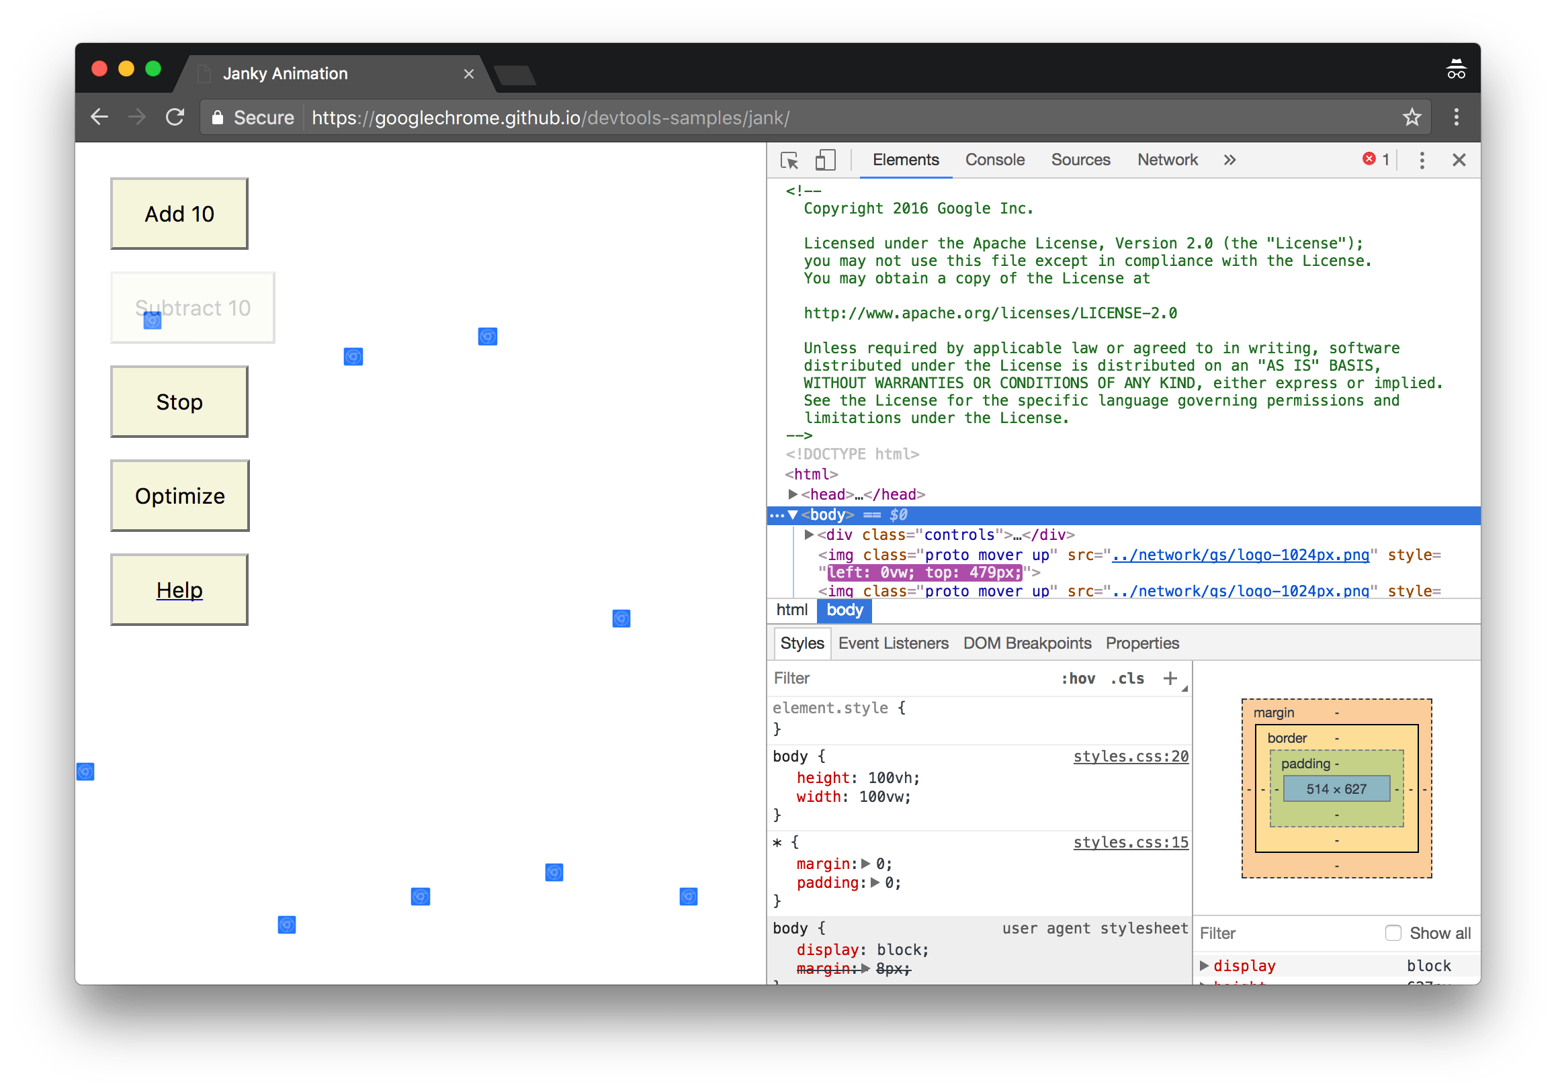The width and height of the screenshot is (1556, 1092).
Task: Click the Subtract 10 button
Action: pos(192,308)
